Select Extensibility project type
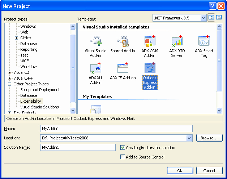 coord(31,101)
